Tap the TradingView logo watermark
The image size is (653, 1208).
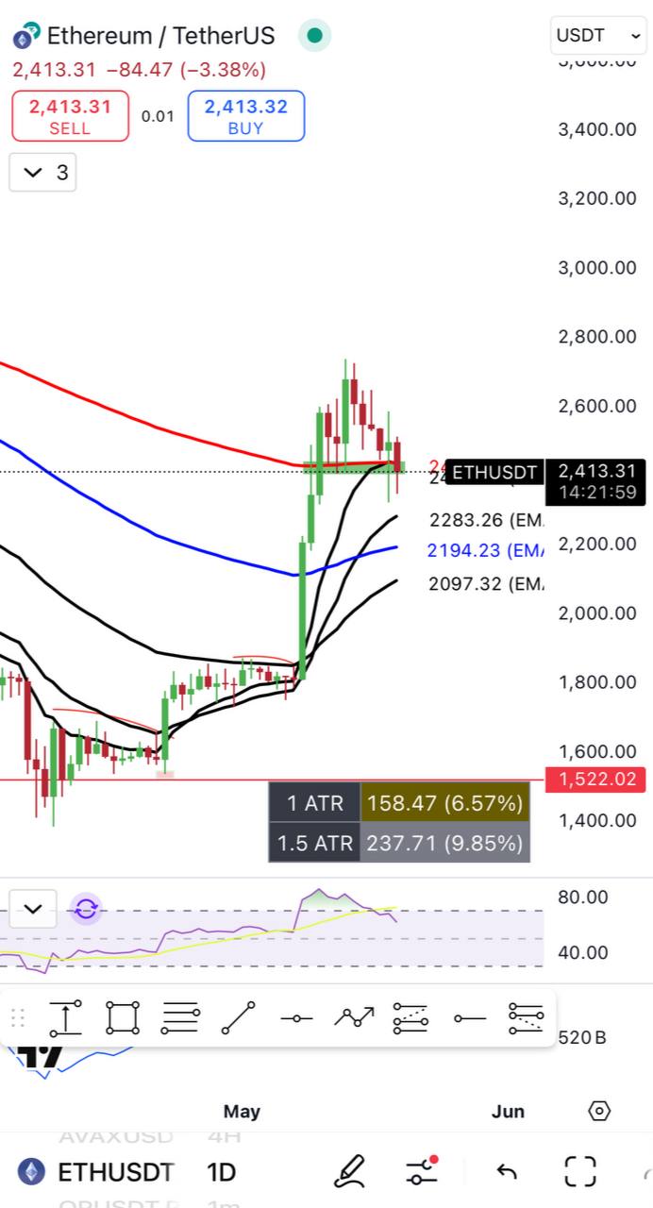pyautogui.click(x=42, y=1056)
